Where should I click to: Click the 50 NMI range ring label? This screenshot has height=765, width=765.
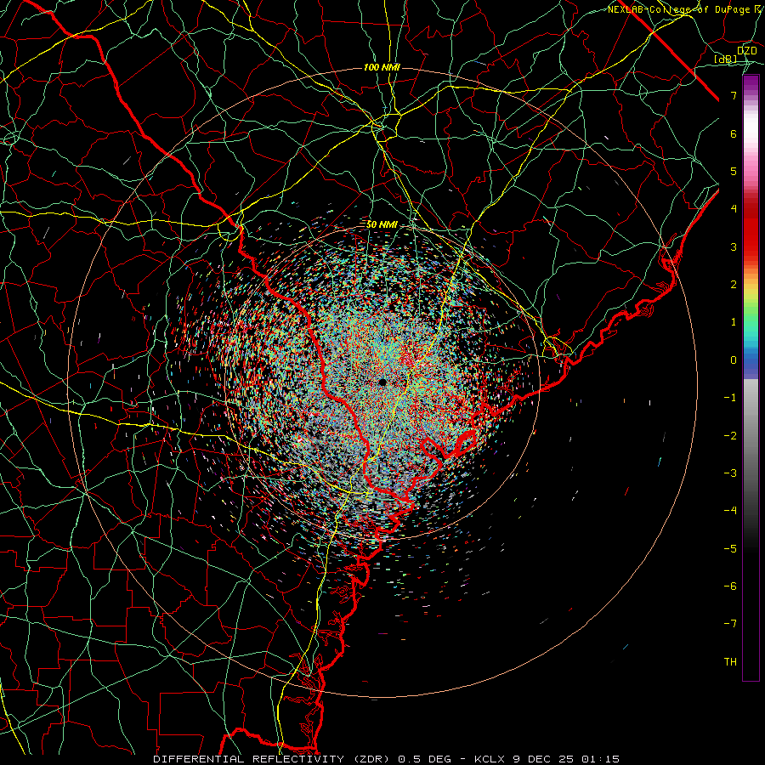tap(382, 224)
